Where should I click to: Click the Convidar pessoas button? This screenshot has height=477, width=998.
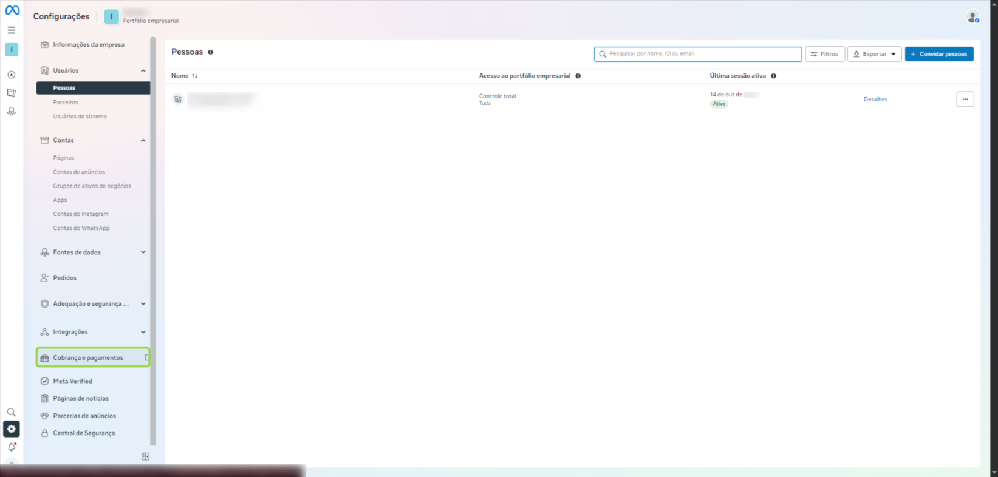[938, 54]
